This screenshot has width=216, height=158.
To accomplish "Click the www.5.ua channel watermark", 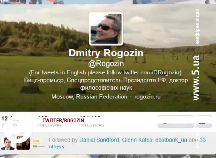I will tap(196, 78).
